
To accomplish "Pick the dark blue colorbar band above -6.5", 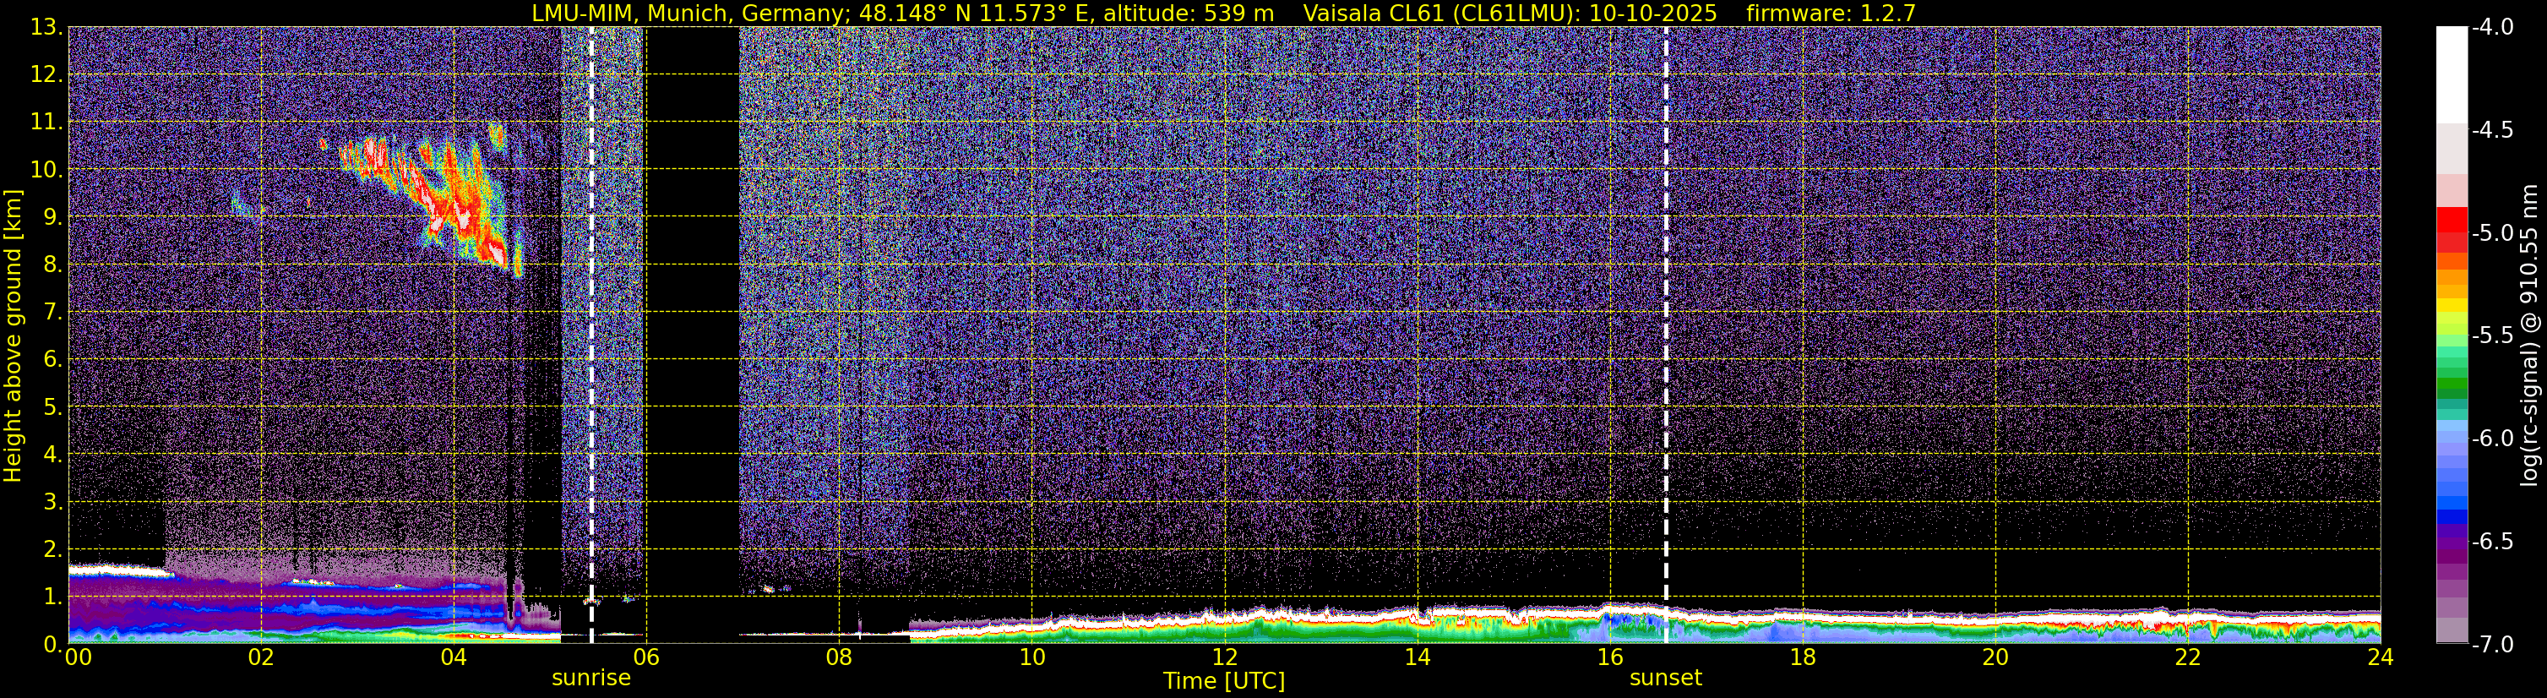I will pos(2451,515).
